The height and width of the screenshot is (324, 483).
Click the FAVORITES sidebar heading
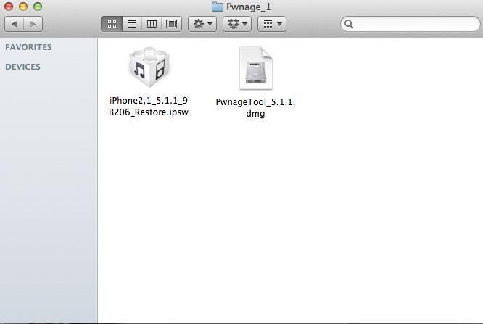tap(28, 47)
